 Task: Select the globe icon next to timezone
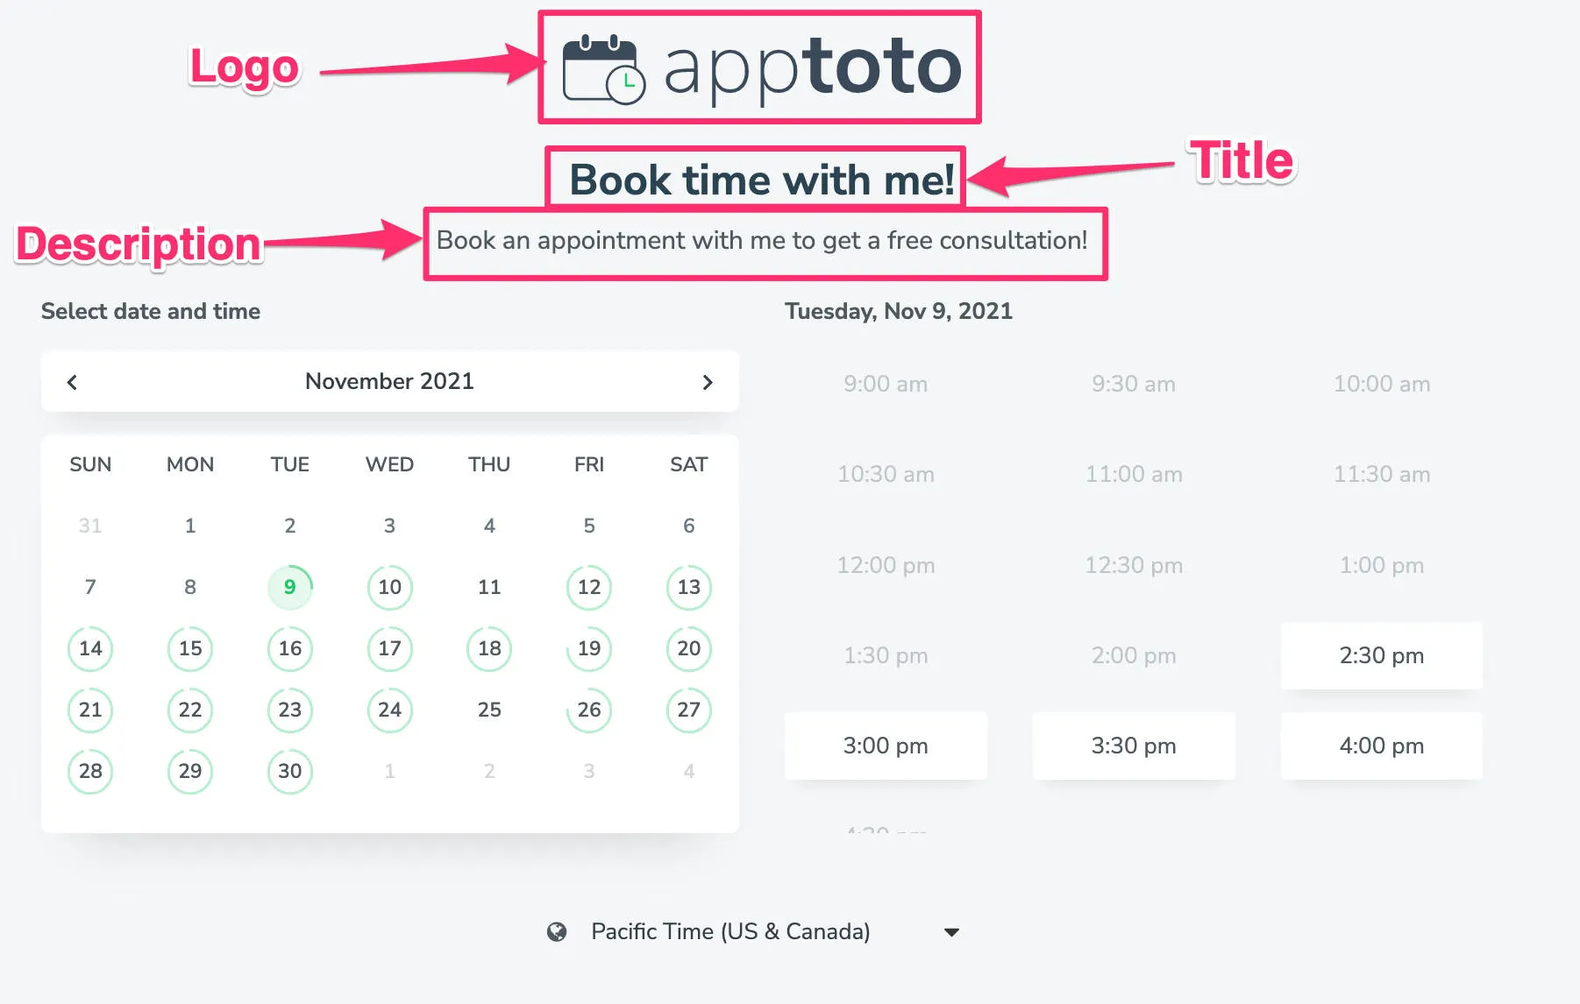click(559, 931)
